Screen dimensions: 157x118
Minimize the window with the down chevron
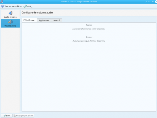149,2
